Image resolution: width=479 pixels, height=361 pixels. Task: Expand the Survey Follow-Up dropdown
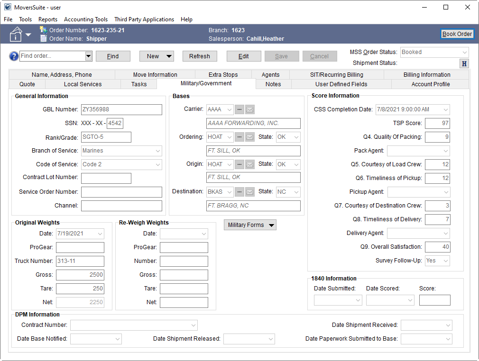[x=445, y=261]
